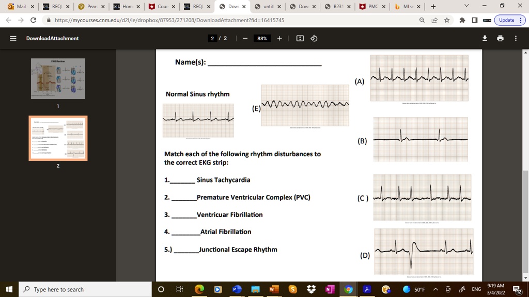Click the fit-to-page icon in the PDF toolbar
This screenshot has width=529, height=297.
[300, 38]
